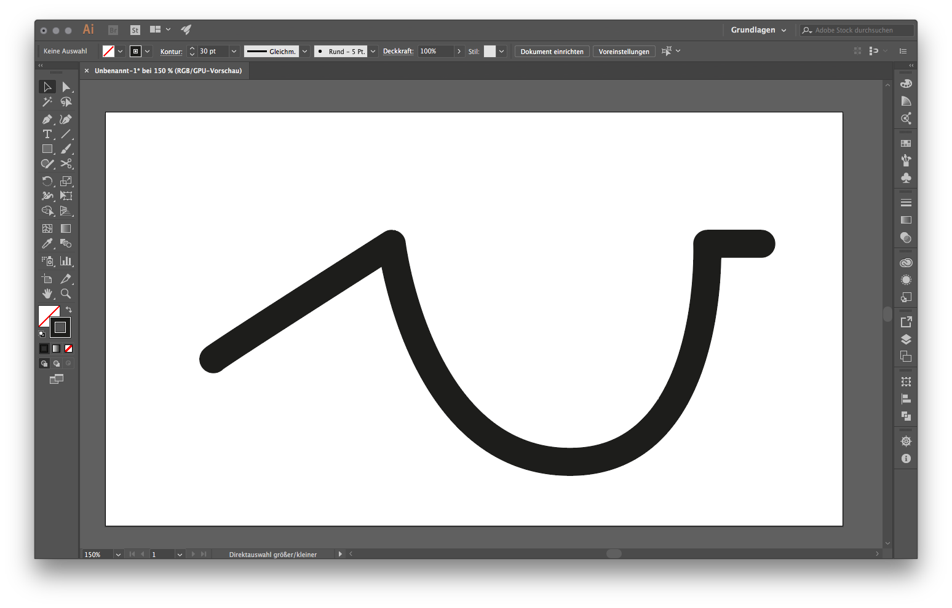Open the Adobe Stock (St) launcher
Viewport: 952px width, 608px height.
[135, 30]
